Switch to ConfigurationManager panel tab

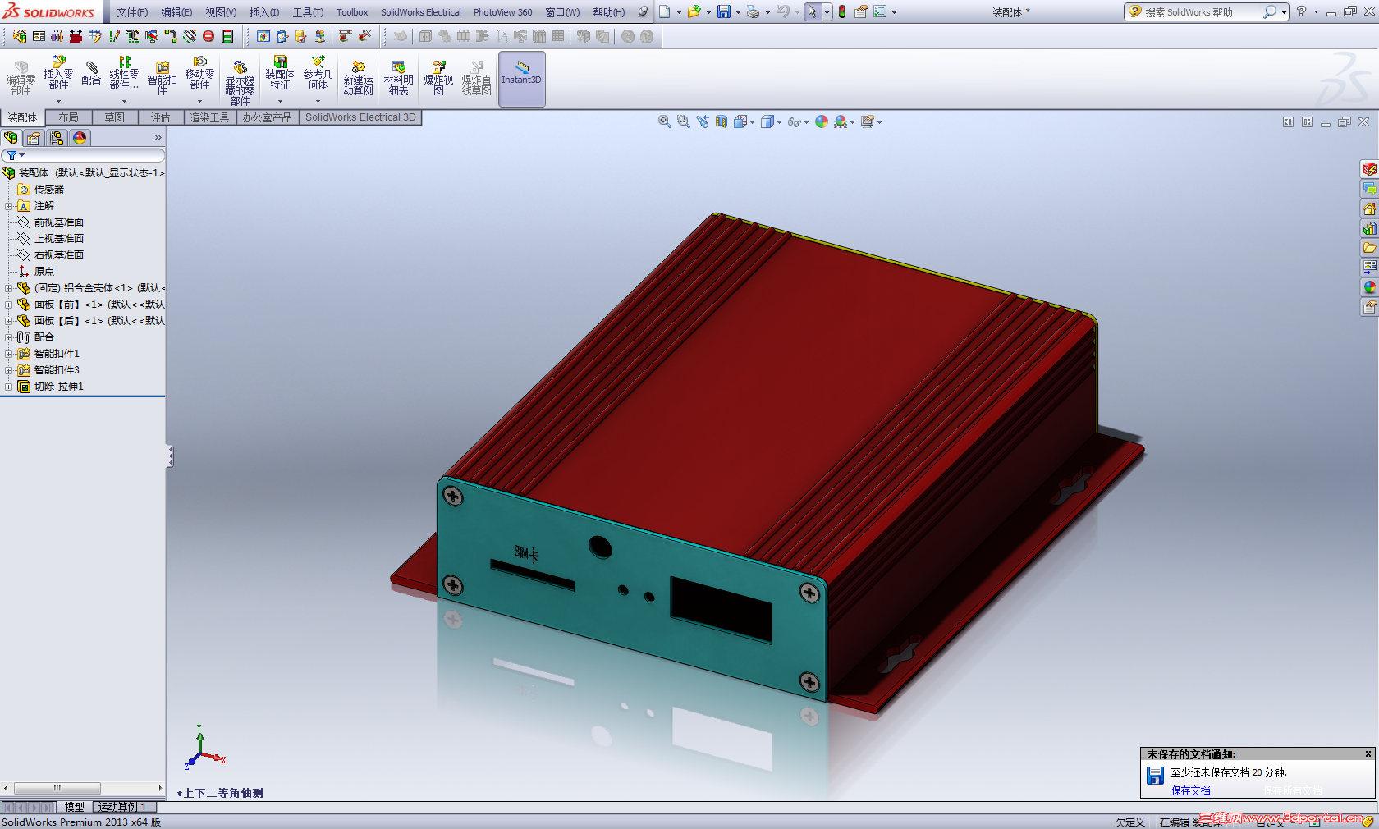[57, 138]
